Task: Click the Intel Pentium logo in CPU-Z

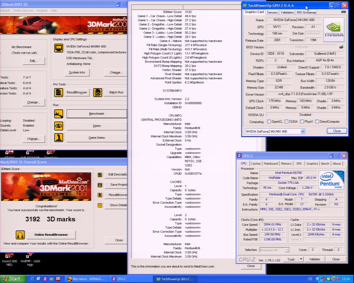Action: (332, 180)
